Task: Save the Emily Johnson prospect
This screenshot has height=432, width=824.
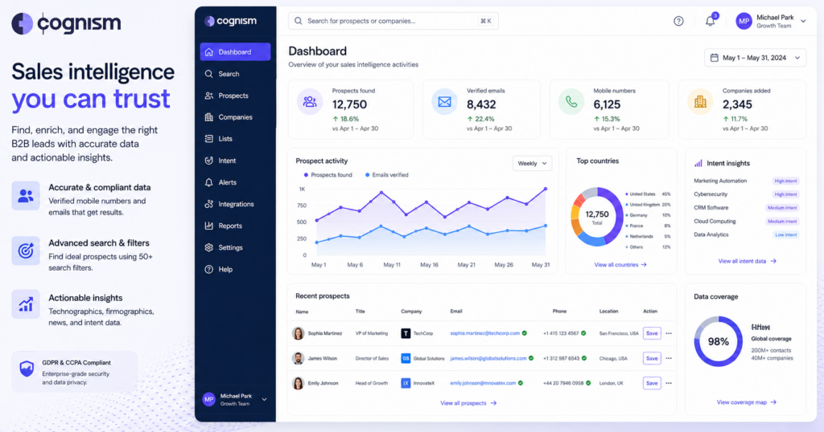Action: [652, 383]
